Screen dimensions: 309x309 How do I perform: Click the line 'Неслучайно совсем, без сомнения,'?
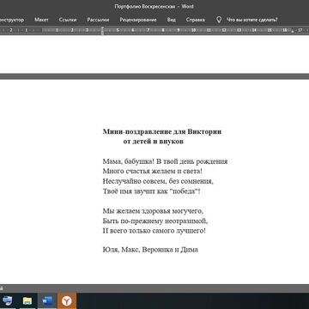[x=158, y=181]
